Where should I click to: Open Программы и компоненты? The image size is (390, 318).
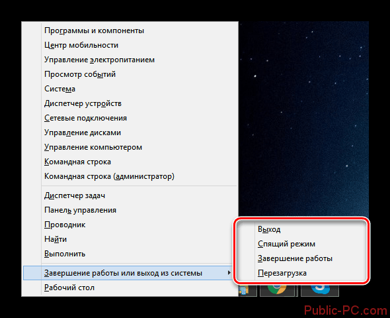(94, 30)
